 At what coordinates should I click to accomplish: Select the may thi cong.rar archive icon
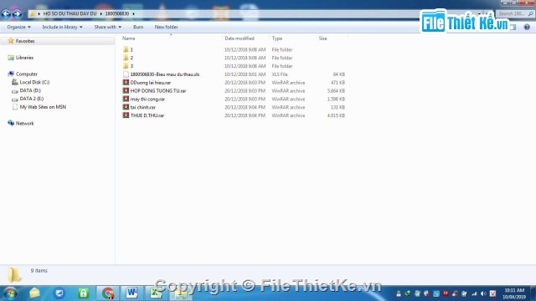coord(126,99)
